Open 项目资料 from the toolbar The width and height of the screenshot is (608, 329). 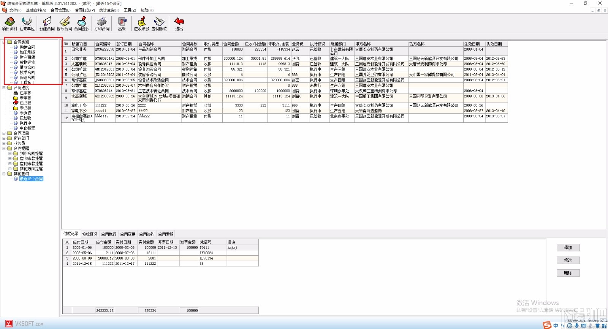pos(9,24)
